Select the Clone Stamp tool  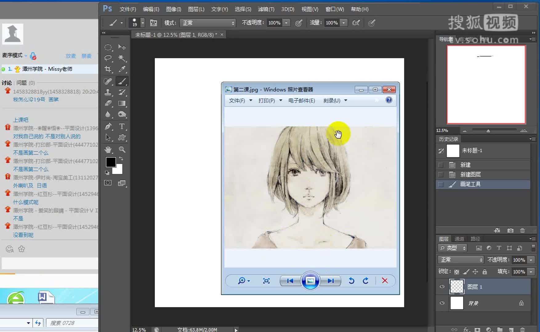coord(108,92)
